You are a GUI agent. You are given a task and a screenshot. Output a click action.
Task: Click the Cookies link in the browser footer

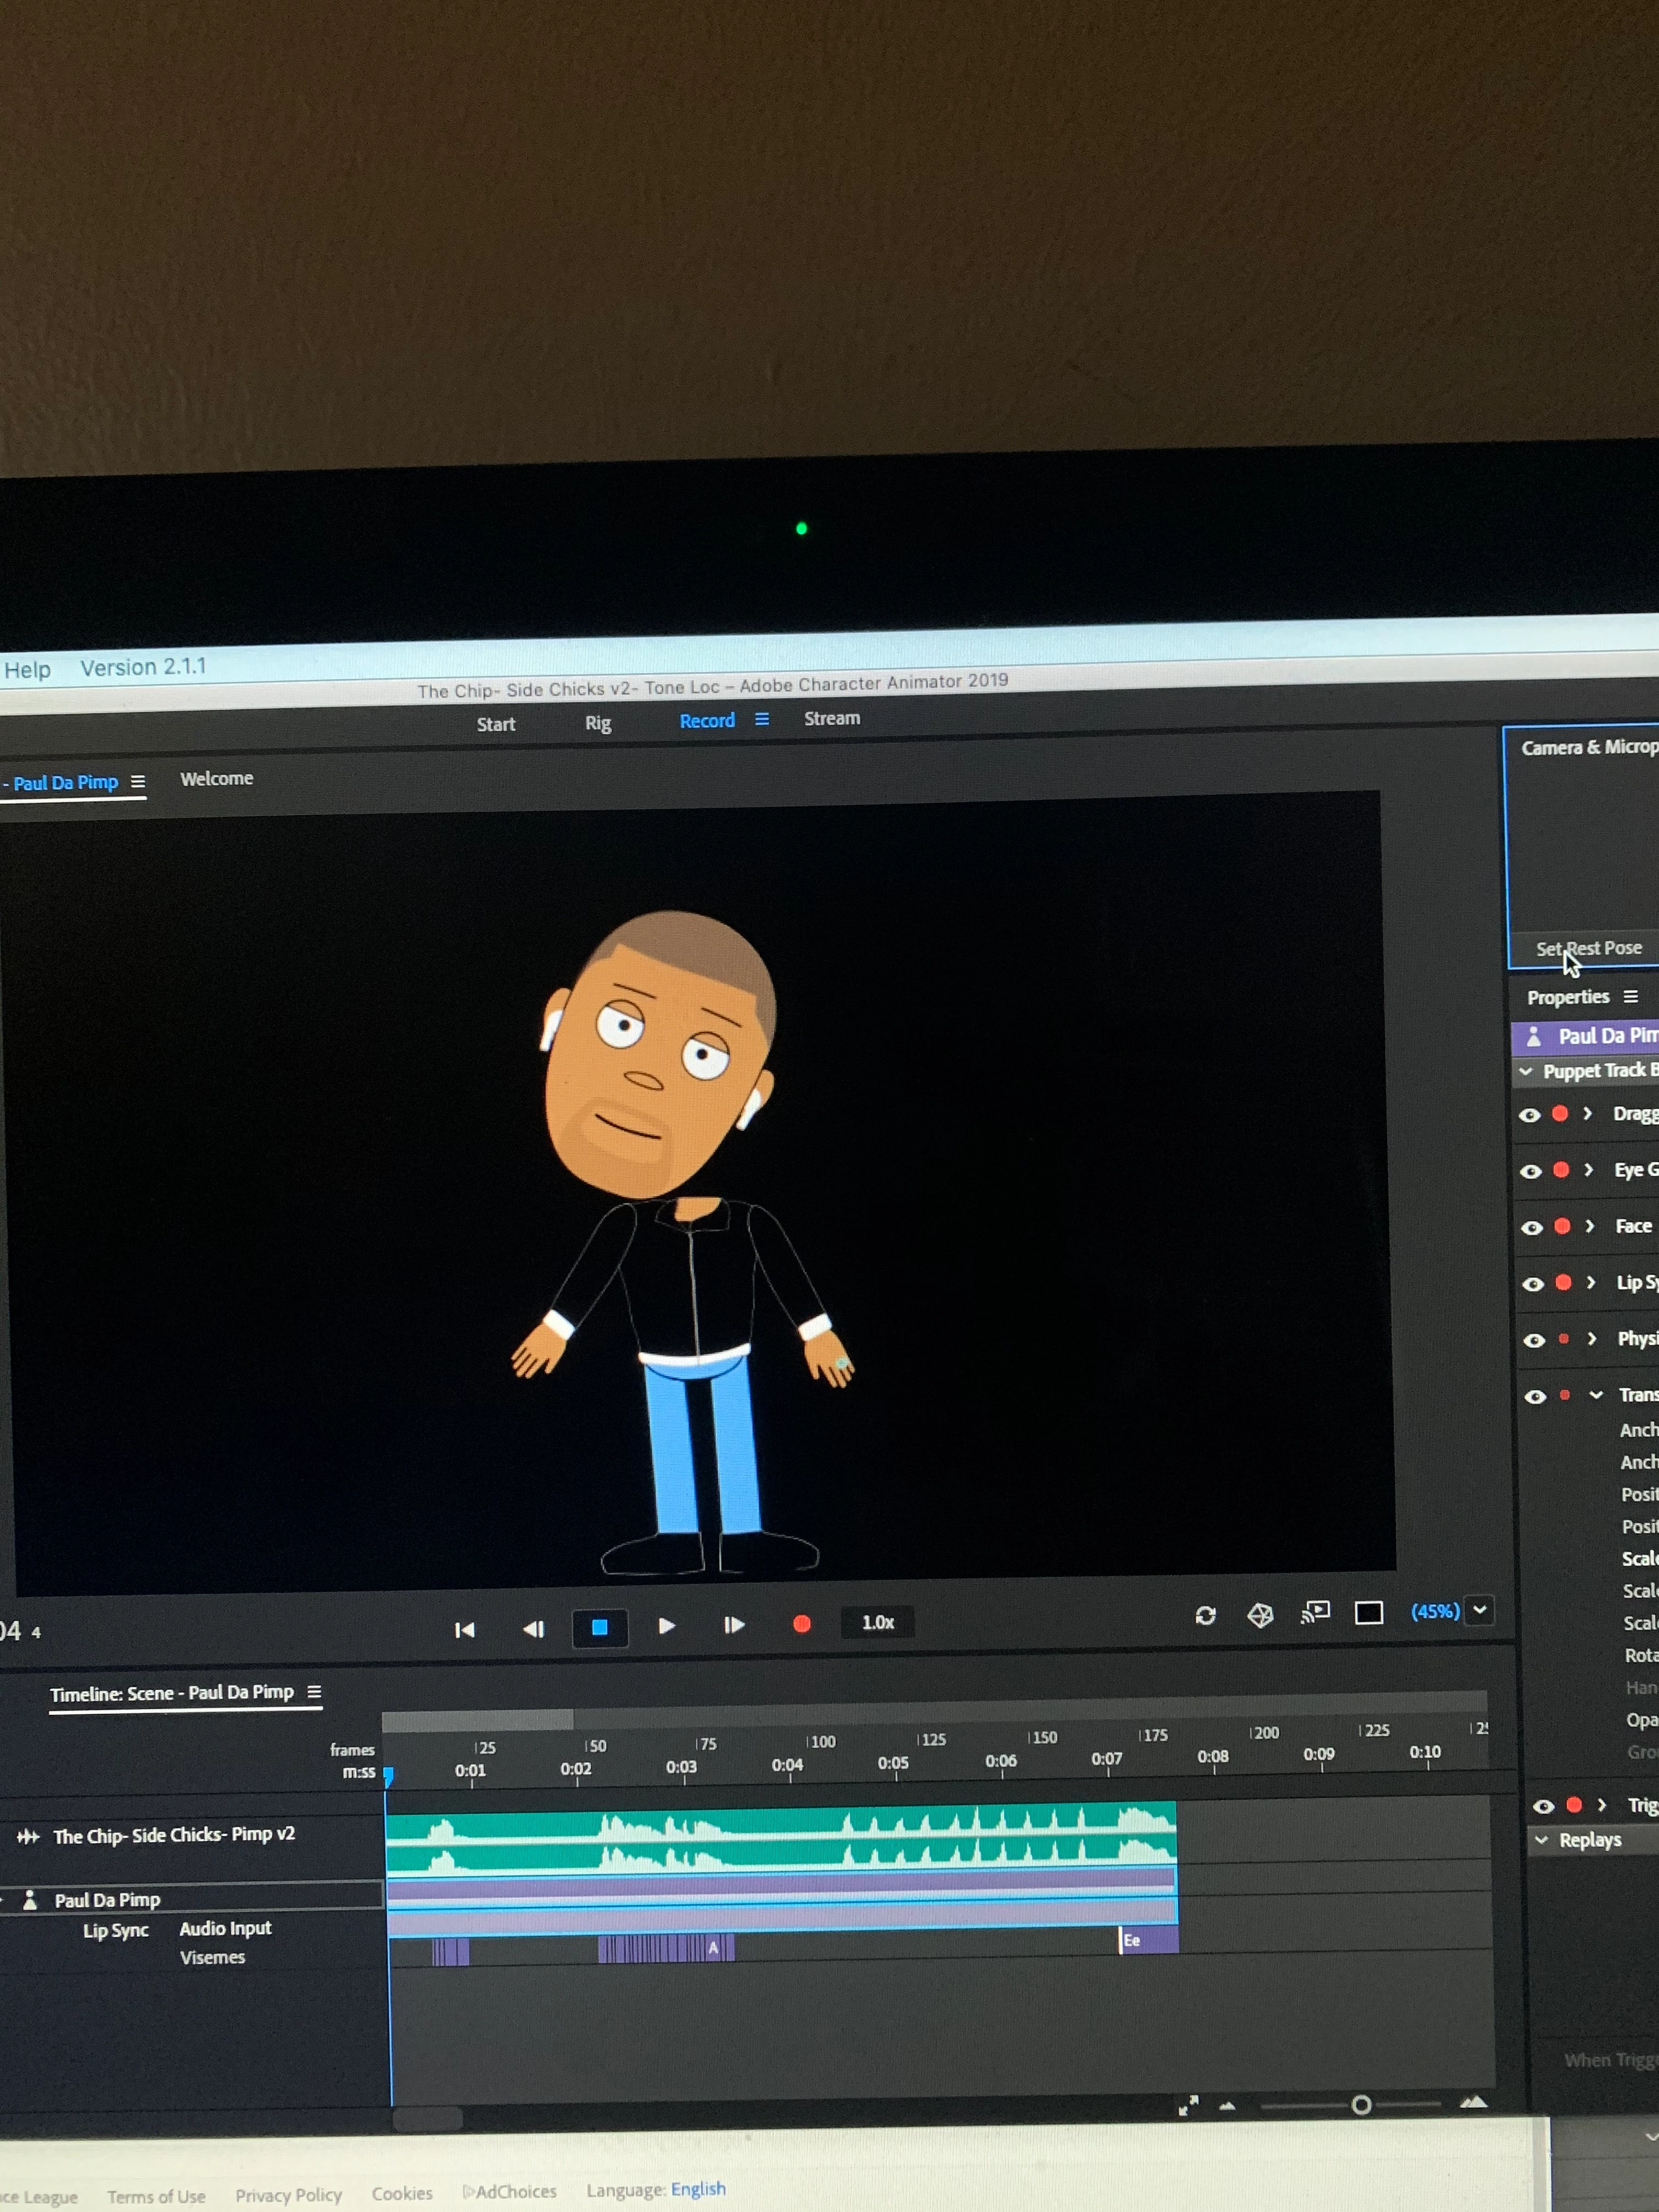point(402,2193)
